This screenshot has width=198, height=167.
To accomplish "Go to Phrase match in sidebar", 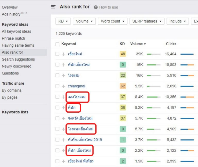I will [x=13, y=38].
